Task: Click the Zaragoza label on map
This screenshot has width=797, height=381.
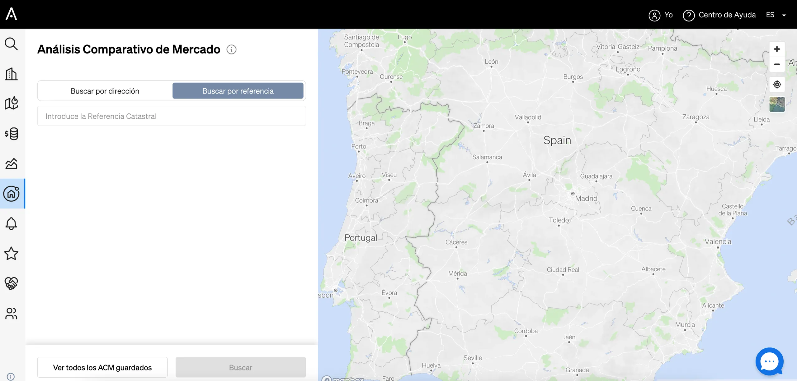Action: pyautogui.click(x=696, y=117)
